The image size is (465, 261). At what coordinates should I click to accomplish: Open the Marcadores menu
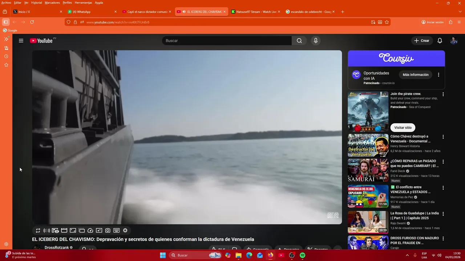pos(52,3)
